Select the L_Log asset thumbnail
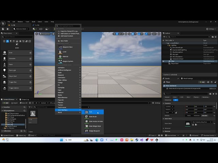218x163 pixels. click(x=33, y=117)
